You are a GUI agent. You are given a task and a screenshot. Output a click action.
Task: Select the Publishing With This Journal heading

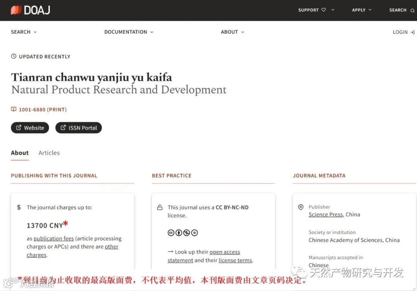coord(54,176)
